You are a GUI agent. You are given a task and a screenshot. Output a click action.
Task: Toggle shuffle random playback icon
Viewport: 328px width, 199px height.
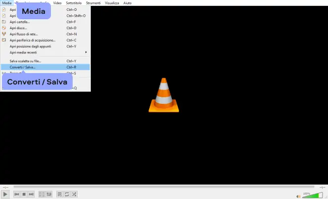74,194
